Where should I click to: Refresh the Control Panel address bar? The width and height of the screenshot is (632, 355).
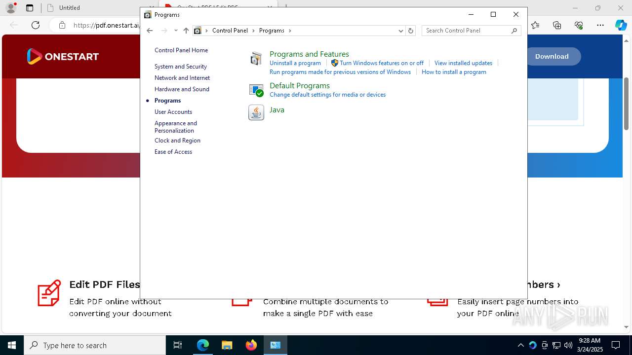click(x=410, y=31)
